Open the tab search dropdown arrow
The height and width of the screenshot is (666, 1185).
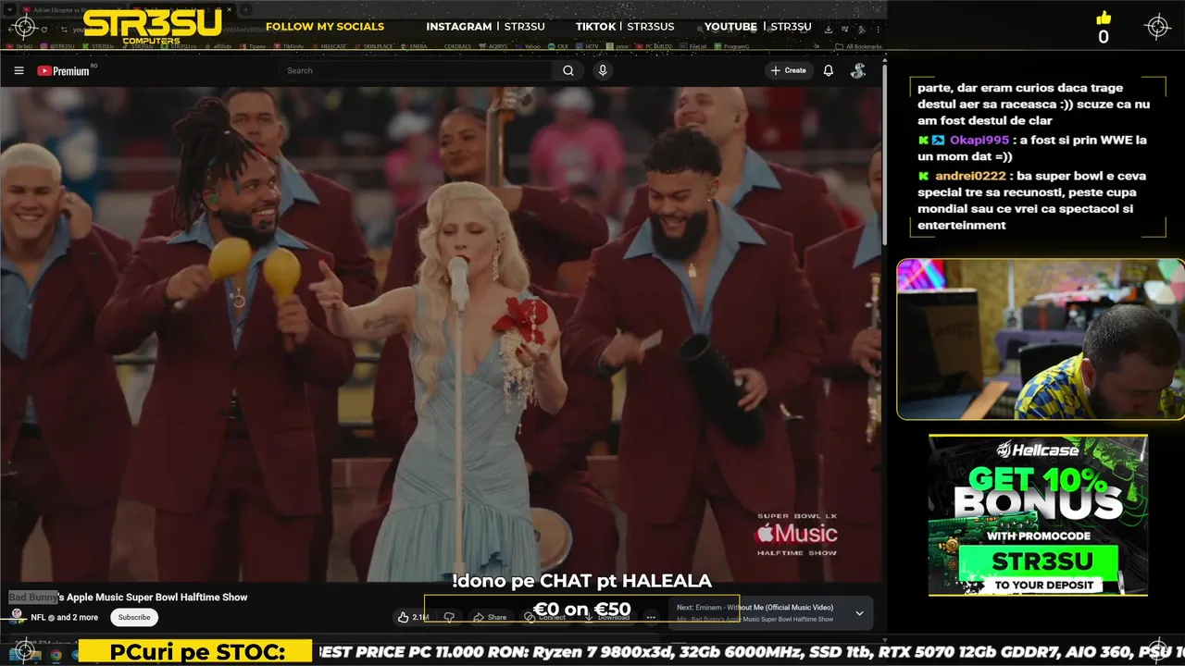[11, 9]
